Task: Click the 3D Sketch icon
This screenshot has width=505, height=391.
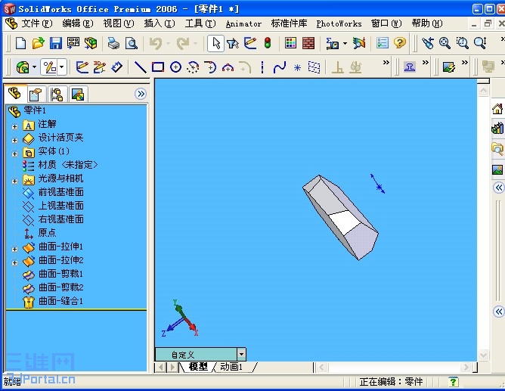Action: point(99,67)
